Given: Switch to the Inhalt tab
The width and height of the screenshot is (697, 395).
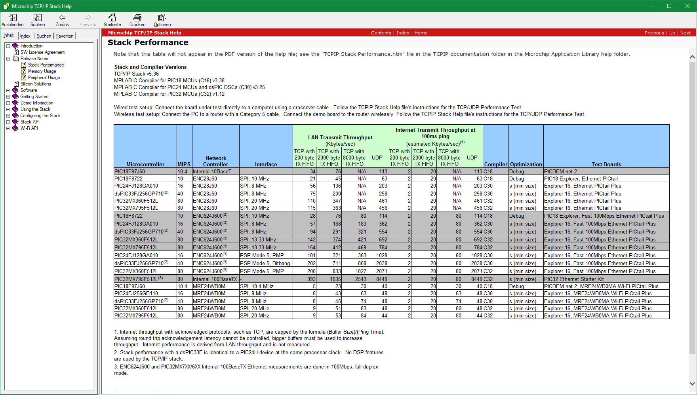Looking at the screenshot, I should click(x=9, y=35).
